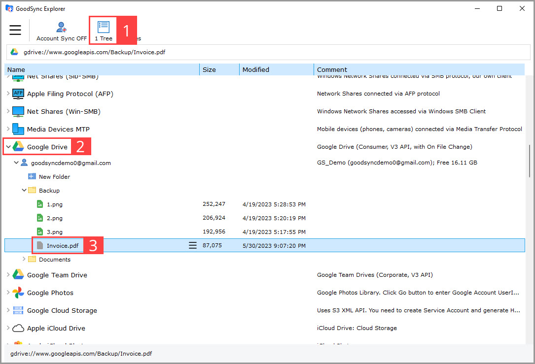Select Google Team Drive entry
The image size is (535, 364).
coord(57,275)
